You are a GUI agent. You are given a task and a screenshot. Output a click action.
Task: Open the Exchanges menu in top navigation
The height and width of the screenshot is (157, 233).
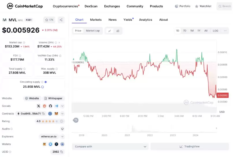[x=112, y=6]
